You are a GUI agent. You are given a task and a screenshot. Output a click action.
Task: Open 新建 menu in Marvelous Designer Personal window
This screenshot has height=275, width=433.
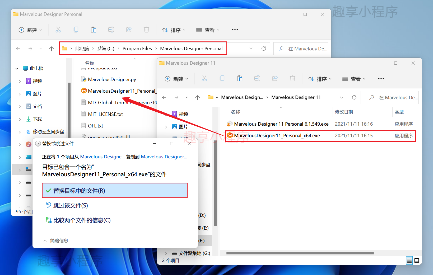point(30,30)
